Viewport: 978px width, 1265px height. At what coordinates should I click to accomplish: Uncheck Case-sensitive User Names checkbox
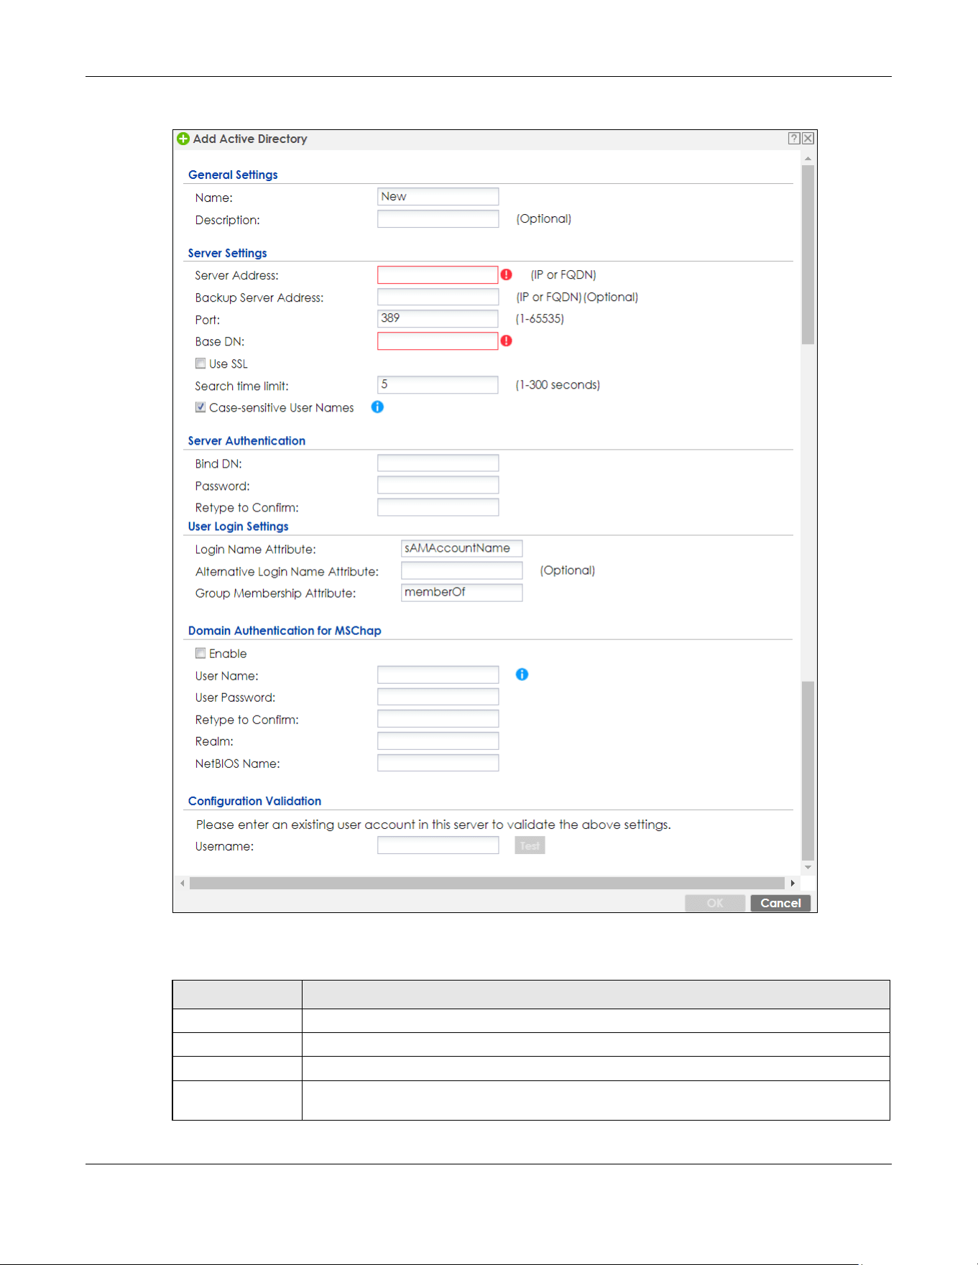pos(200,407)
